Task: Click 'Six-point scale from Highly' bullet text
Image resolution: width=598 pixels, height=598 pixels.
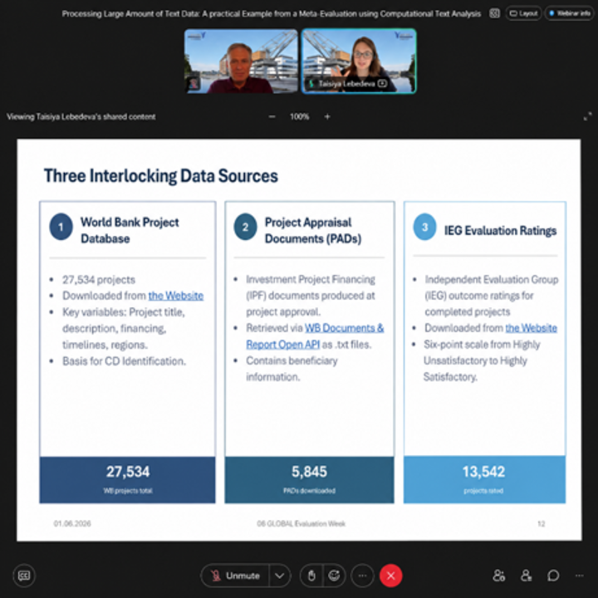Action: point(482,345)
